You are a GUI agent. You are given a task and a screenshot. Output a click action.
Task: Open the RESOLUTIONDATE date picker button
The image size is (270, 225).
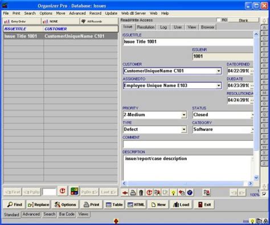[252, 100]
